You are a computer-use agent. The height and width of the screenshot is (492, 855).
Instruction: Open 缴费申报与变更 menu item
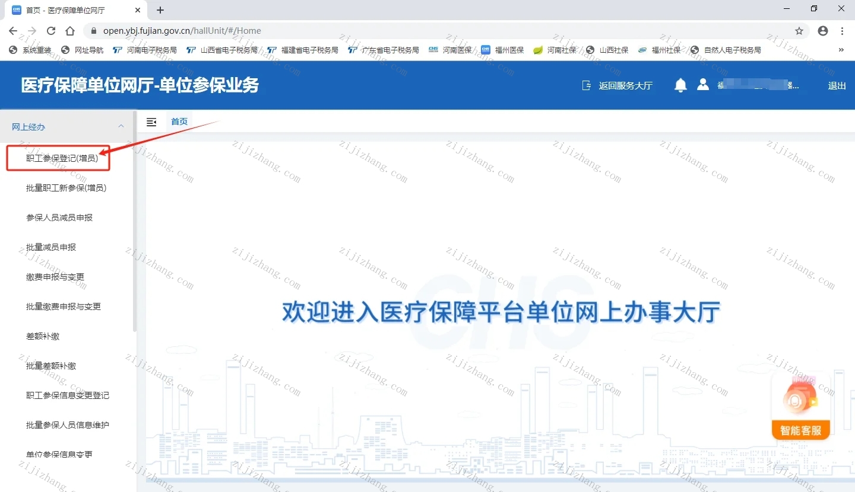tap(55, 277)
